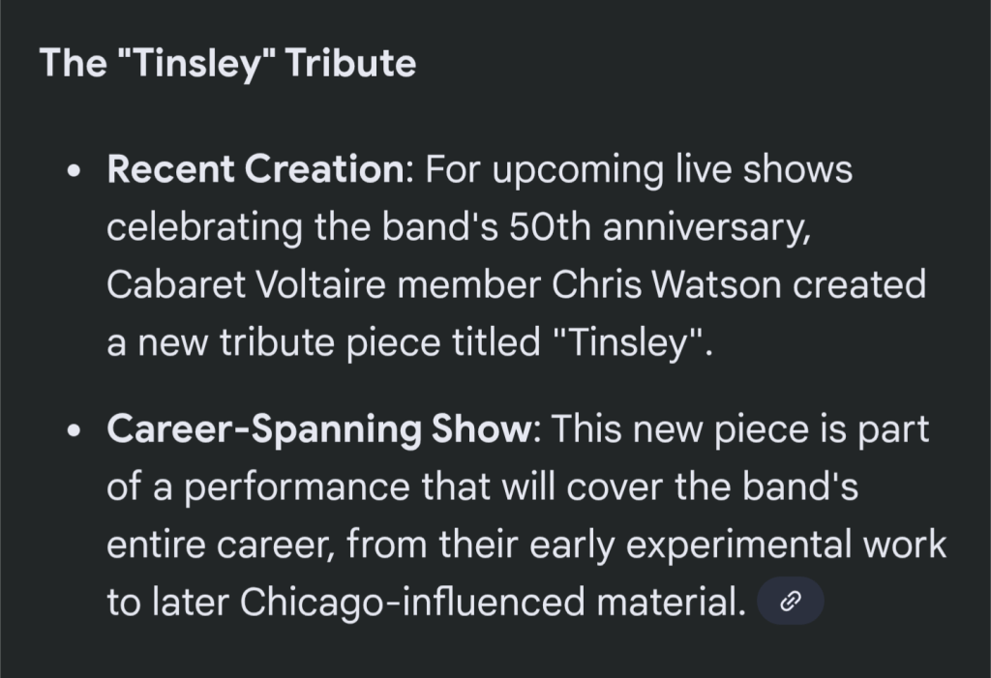Click the bold "Recent Creation" label

point(255,170)
